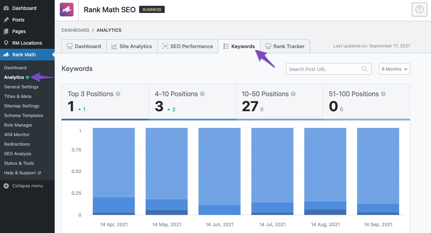This screenshot has height=233, width=431.
Task: Open General Settings in Rank Math menu
Action: (21, 87)
